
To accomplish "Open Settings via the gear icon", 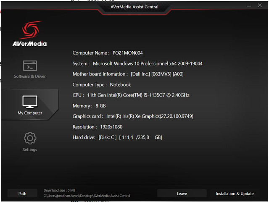I will (30, 138).
